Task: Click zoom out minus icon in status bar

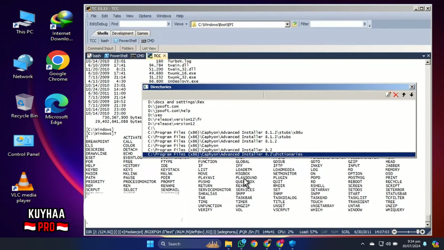Action: pyautogui.click(x=394, y=232)
